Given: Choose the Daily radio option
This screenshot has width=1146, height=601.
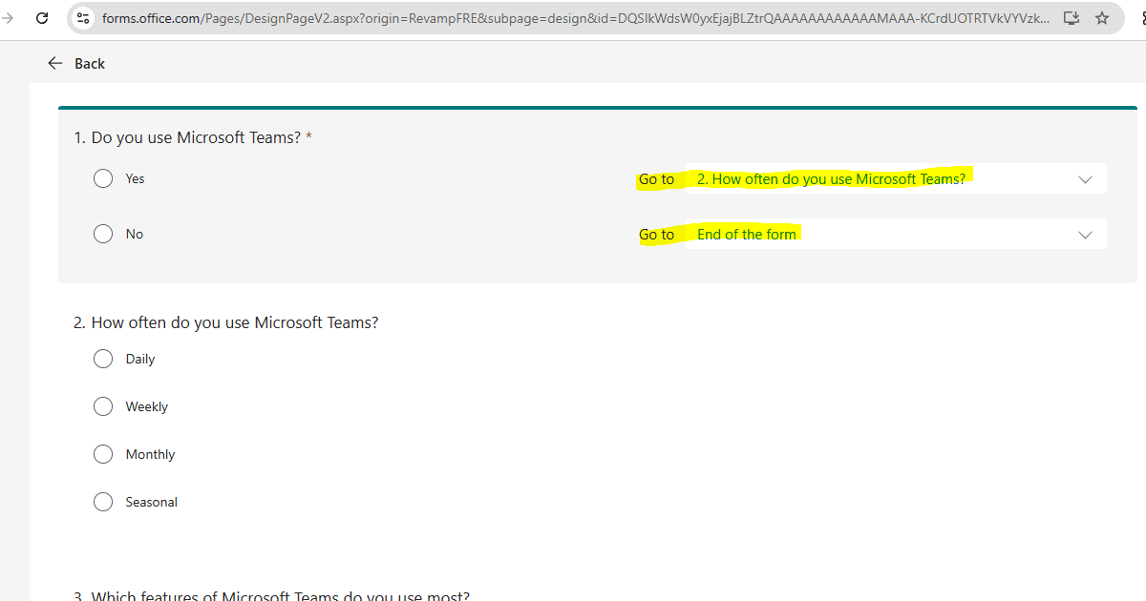Looking at the screenshot, I should click(103, 359).
